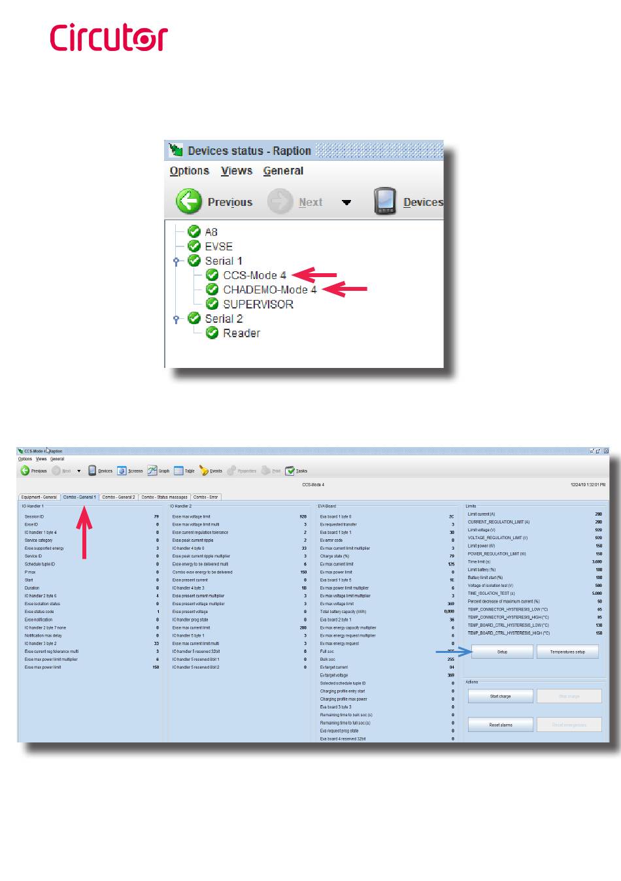621x881 pixels.
Task: Open the Views menu in CCS-Mode 4 window
Action: click(41, 459)
